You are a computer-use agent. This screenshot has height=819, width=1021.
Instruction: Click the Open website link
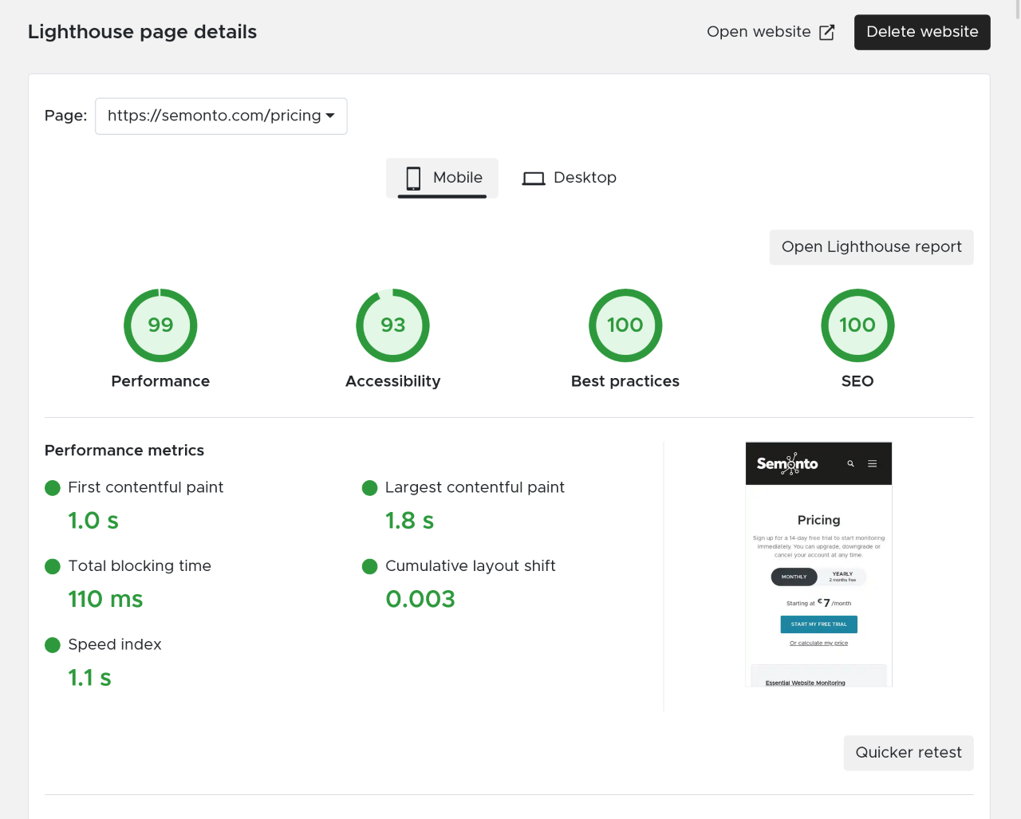coord(771,32)
